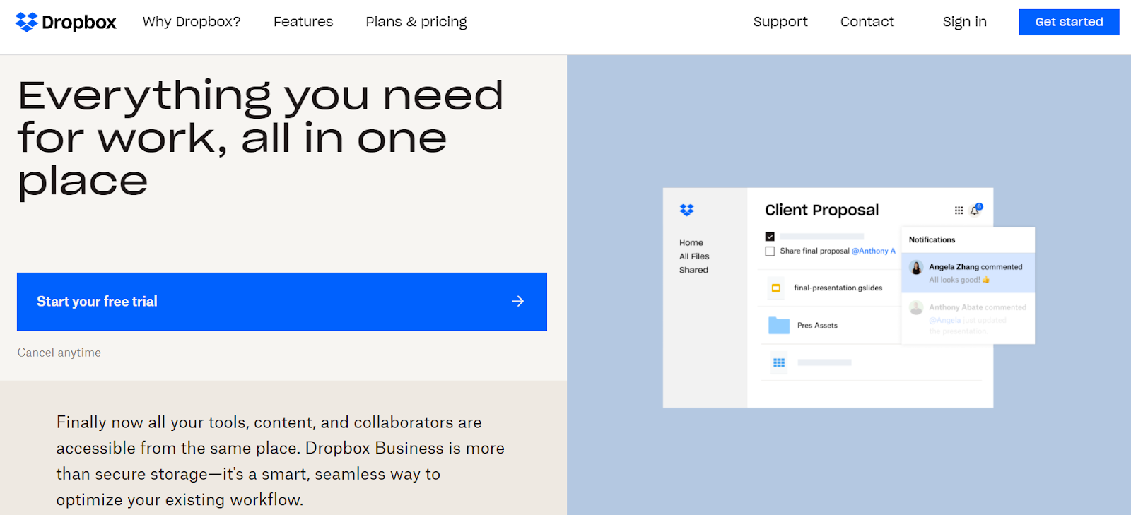The height and width of the screenshot is (515, 1131).
Task: Open the Features menu item
Action: pyautogui.click(x=303, y=22)
